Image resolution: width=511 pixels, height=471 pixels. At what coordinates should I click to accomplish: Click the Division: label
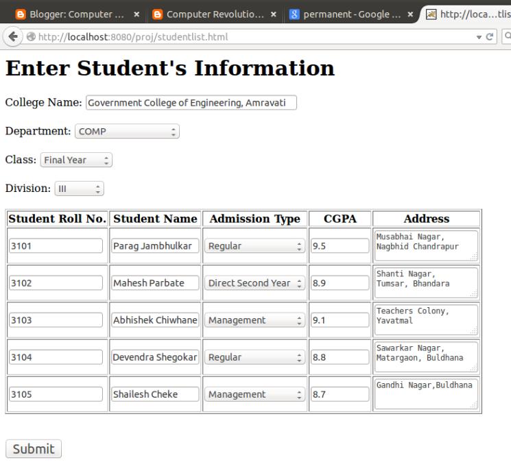[x=27, y=189]
